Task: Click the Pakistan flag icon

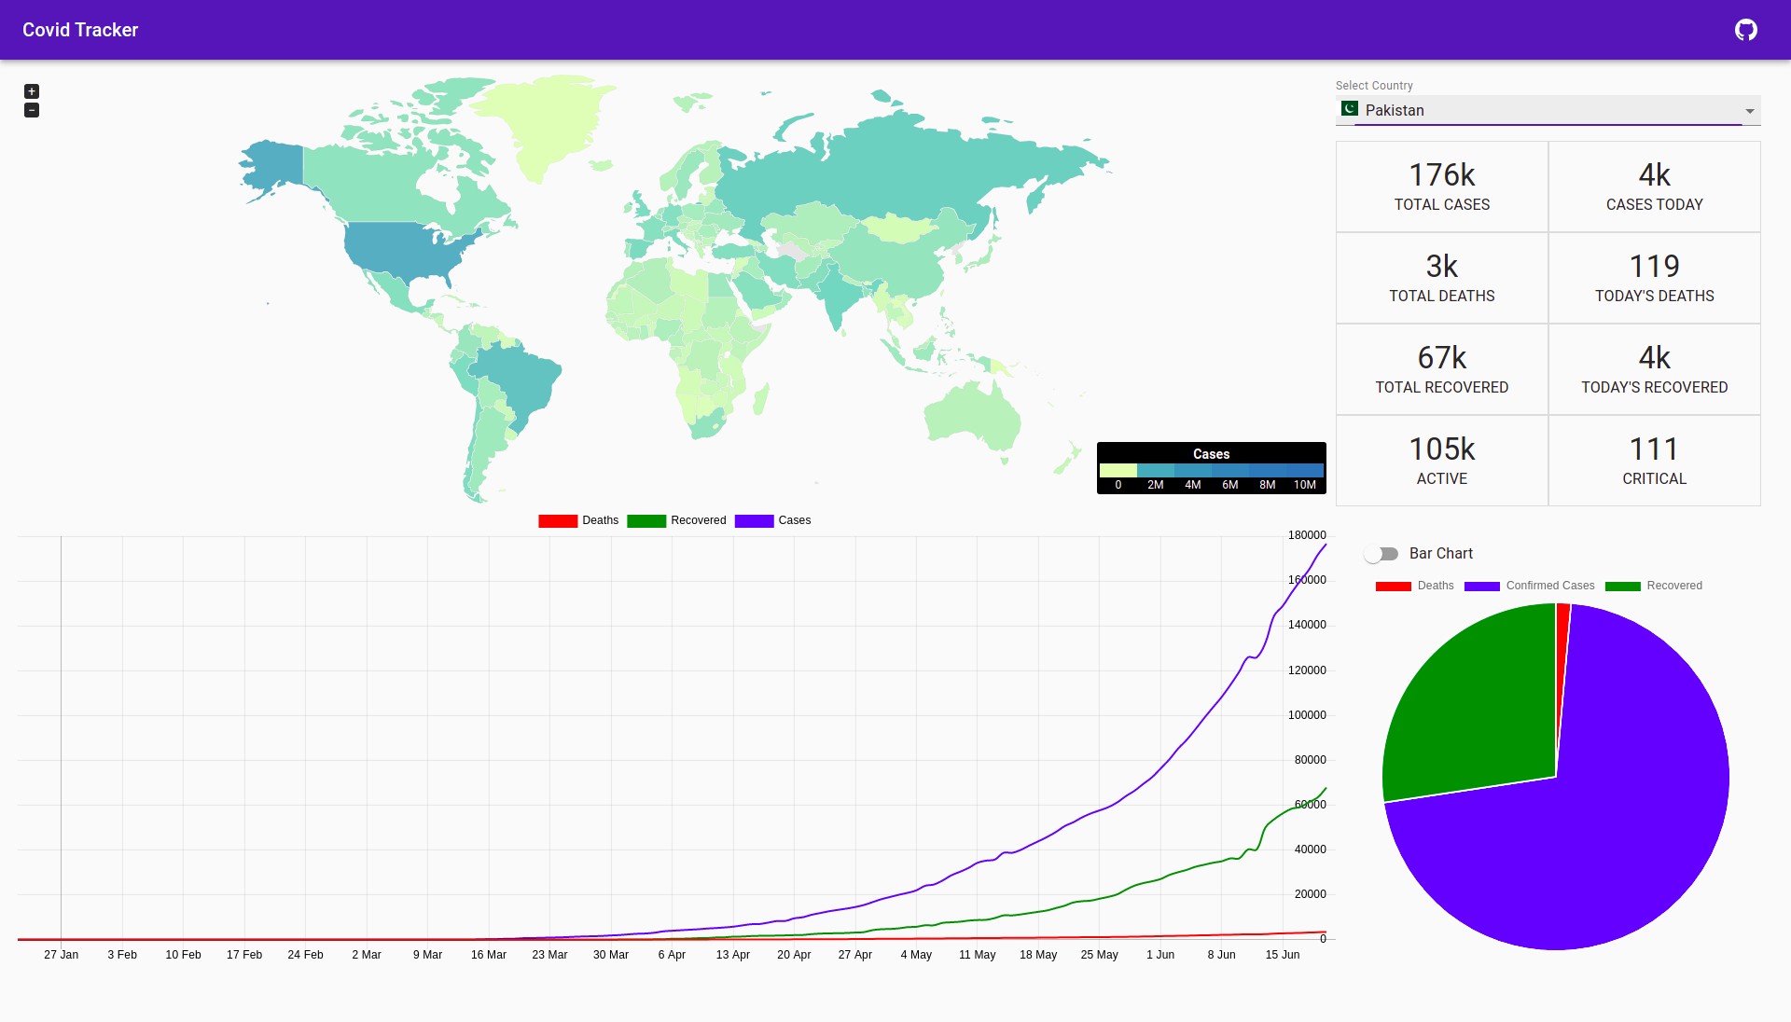Action: (x=1349, y=109)
